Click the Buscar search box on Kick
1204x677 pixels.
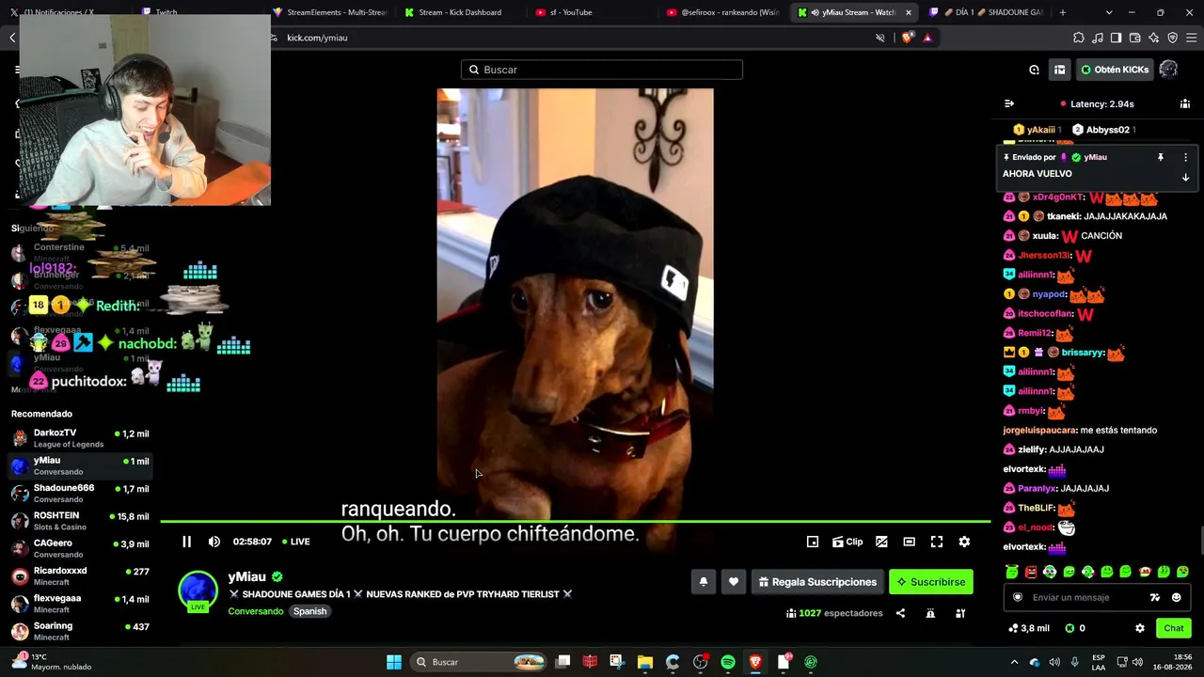pos(602,70)
